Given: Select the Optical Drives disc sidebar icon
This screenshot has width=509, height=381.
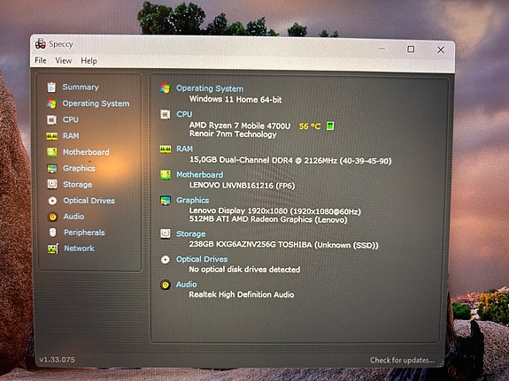Looking at the screenshot, I should coord(52,201).
